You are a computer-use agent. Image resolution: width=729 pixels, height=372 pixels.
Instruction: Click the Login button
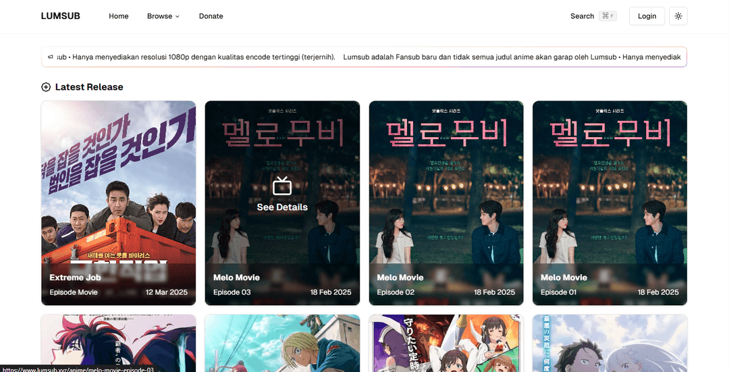[x=647, y=16]
